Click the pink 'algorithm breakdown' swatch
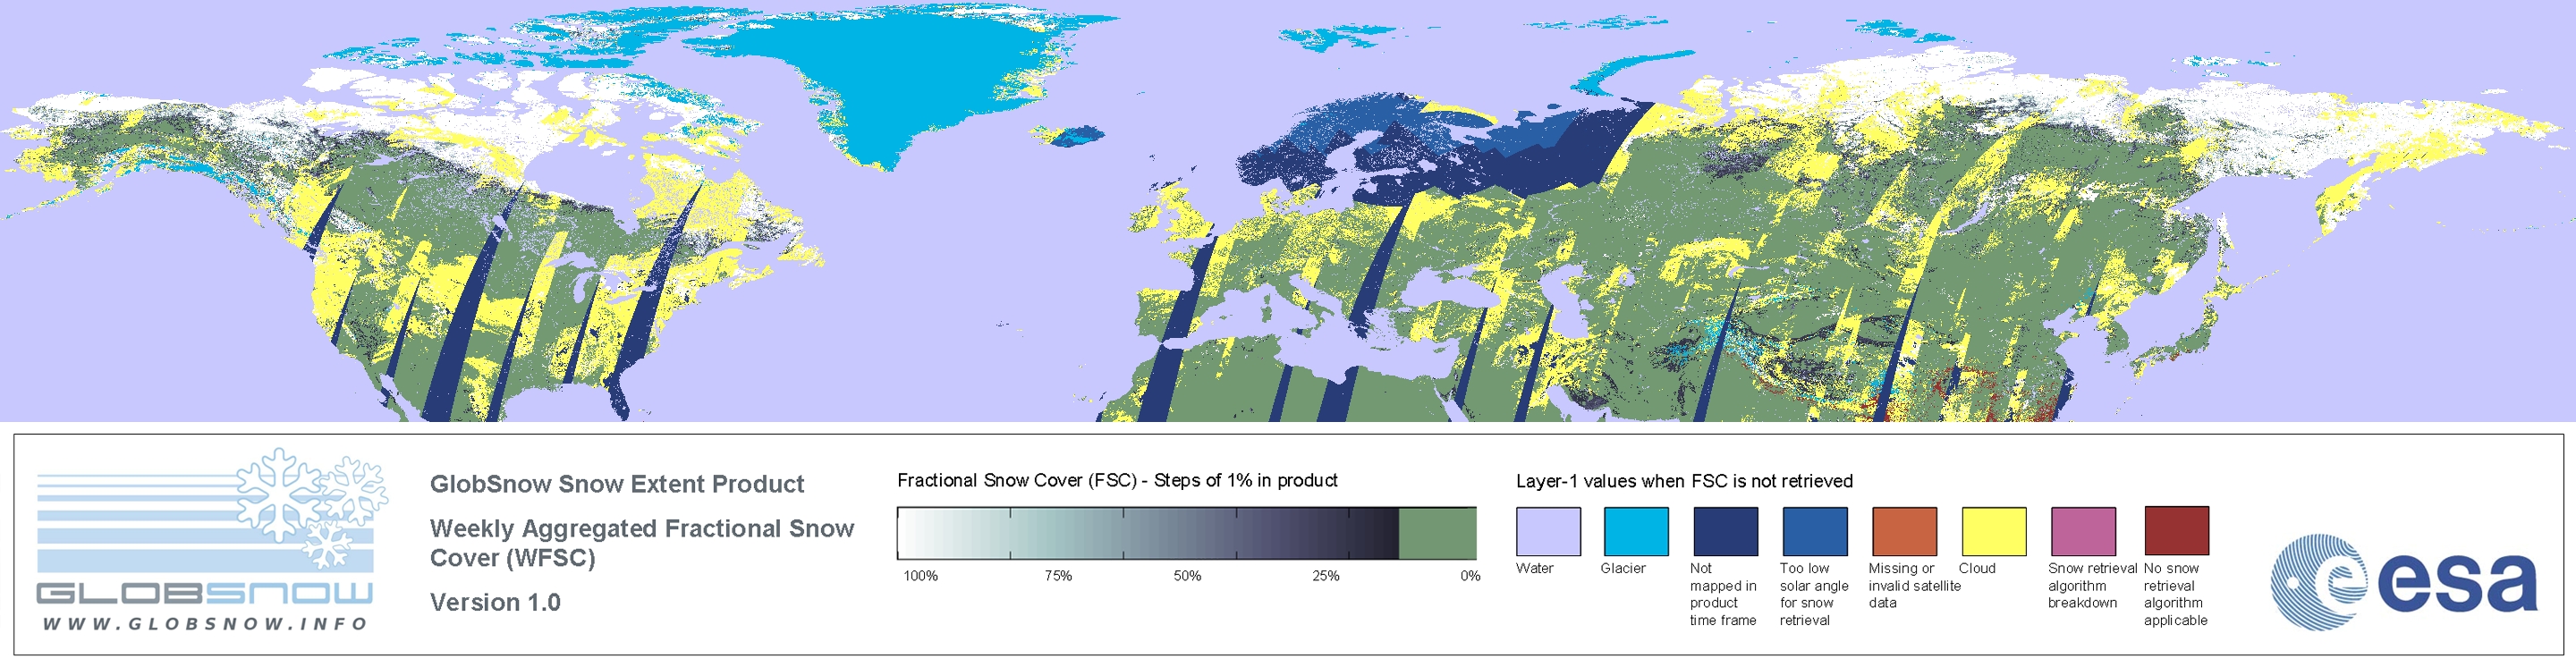Screen dimensions: 2576x667 tap(2083, 531)
